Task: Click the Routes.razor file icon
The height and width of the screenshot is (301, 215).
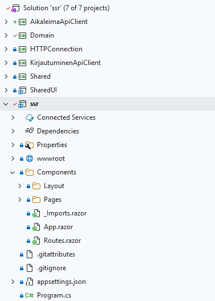Action: [x=36, y=241]
